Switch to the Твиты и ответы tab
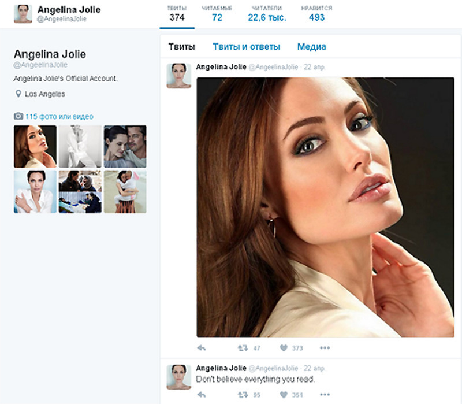This screenshot has height=404, width=462. [246, 47]
